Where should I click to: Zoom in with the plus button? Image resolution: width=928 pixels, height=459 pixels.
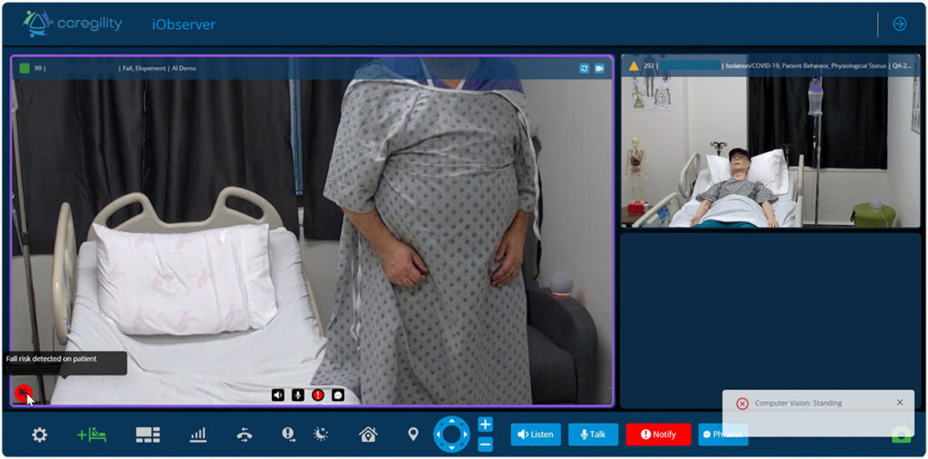click(485, 425)
